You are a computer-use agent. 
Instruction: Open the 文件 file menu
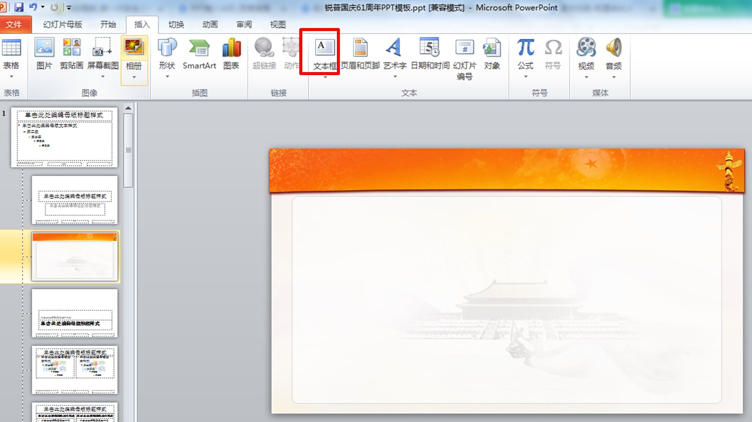14,25
